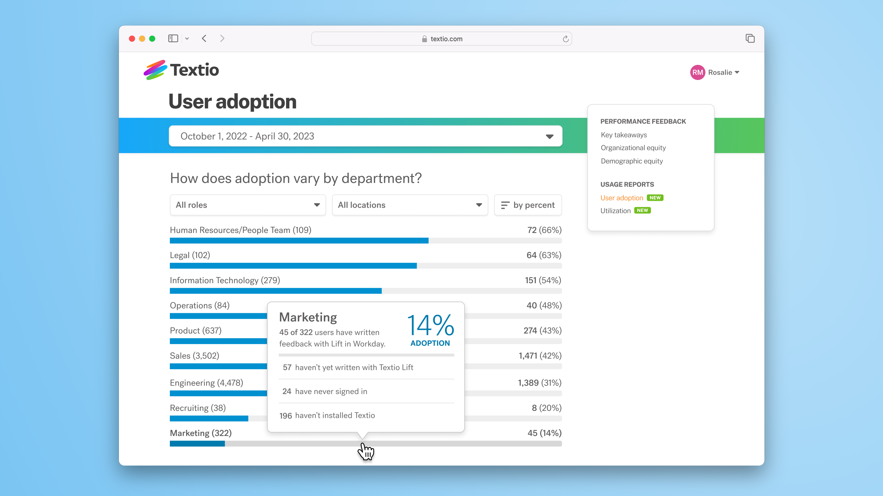This screenshot has height=496, width=883.
Task: Click the USAGE REPORTS section header
Action: (627, 185)
